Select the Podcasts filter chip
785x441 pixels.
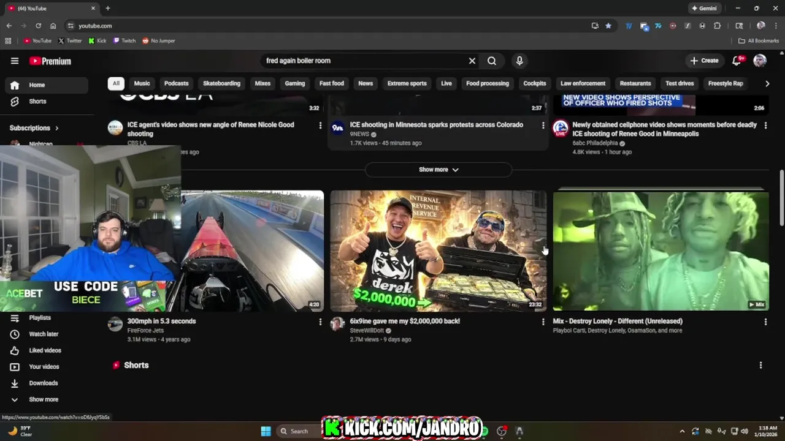pyautogui.click(x=177, y=83)
